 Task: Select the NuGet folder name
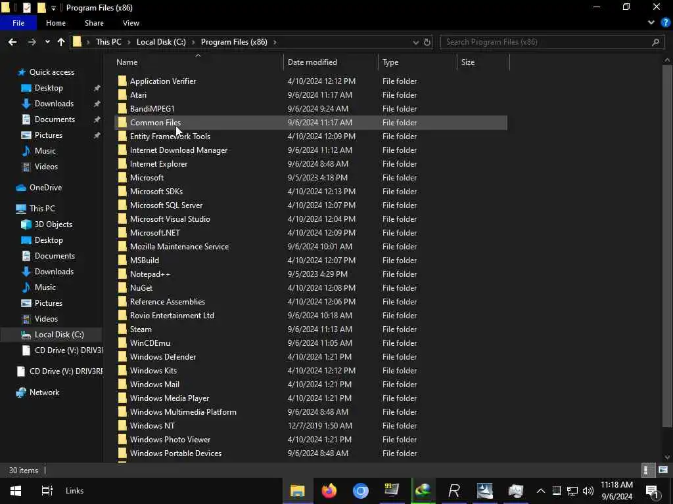[x=141, y=288]
